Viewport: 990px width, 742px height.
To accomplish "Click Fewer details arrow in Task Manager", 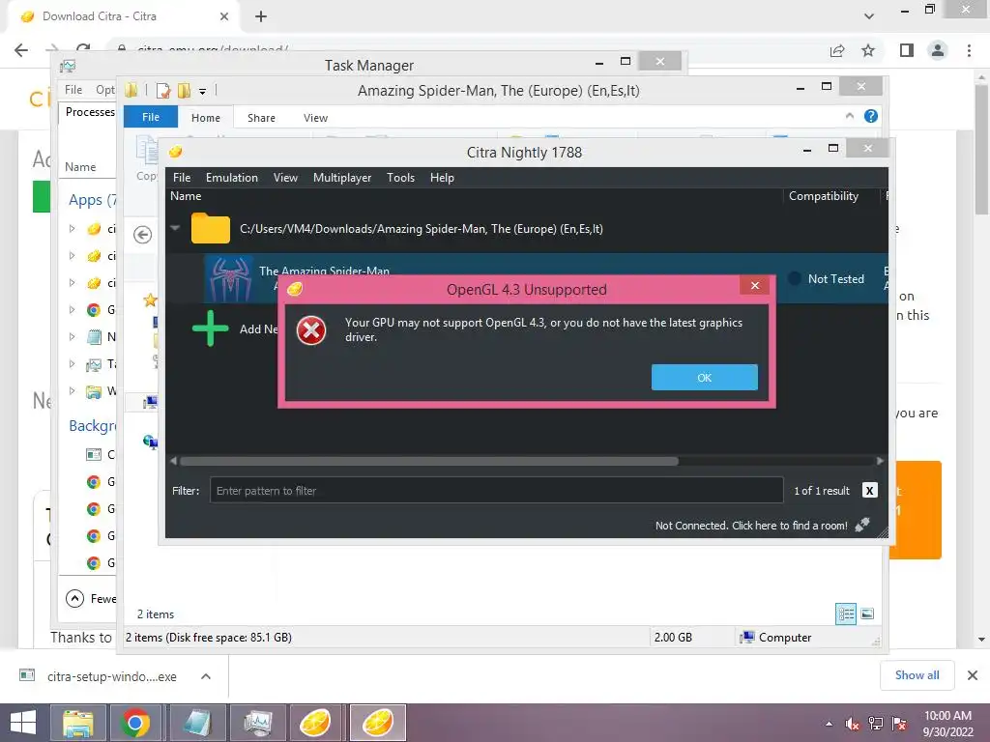I will 74,598.
